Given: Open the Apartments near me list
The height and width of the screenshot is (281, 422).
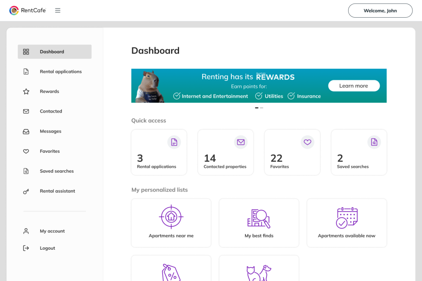Looking at the screenshot, I should 171,223.
